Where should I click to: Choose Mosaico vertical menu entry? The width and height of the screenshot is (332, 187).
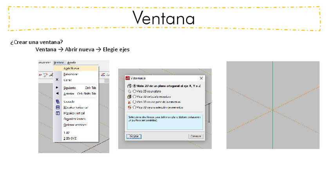pyautogui.click(x=74, y=113)
